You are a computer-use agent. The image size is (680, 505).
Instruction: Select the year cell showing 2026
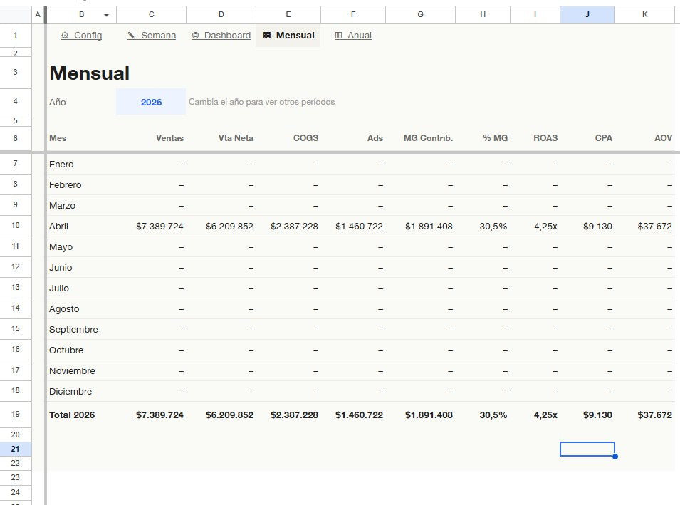[151, 102]
